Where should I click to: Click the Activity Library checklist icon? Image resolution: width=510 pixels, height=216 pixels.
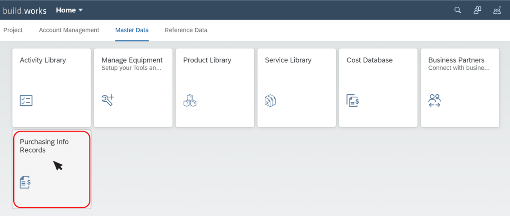26,101
